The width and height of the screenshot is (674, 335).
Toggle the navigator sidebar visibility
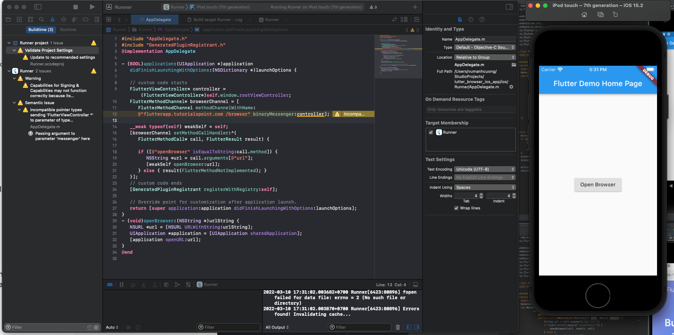38,7
